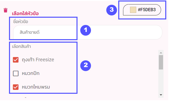Click the เลือกใส่หัวข้อ section heading
169x101 pixels.
[x=25, y=13]
